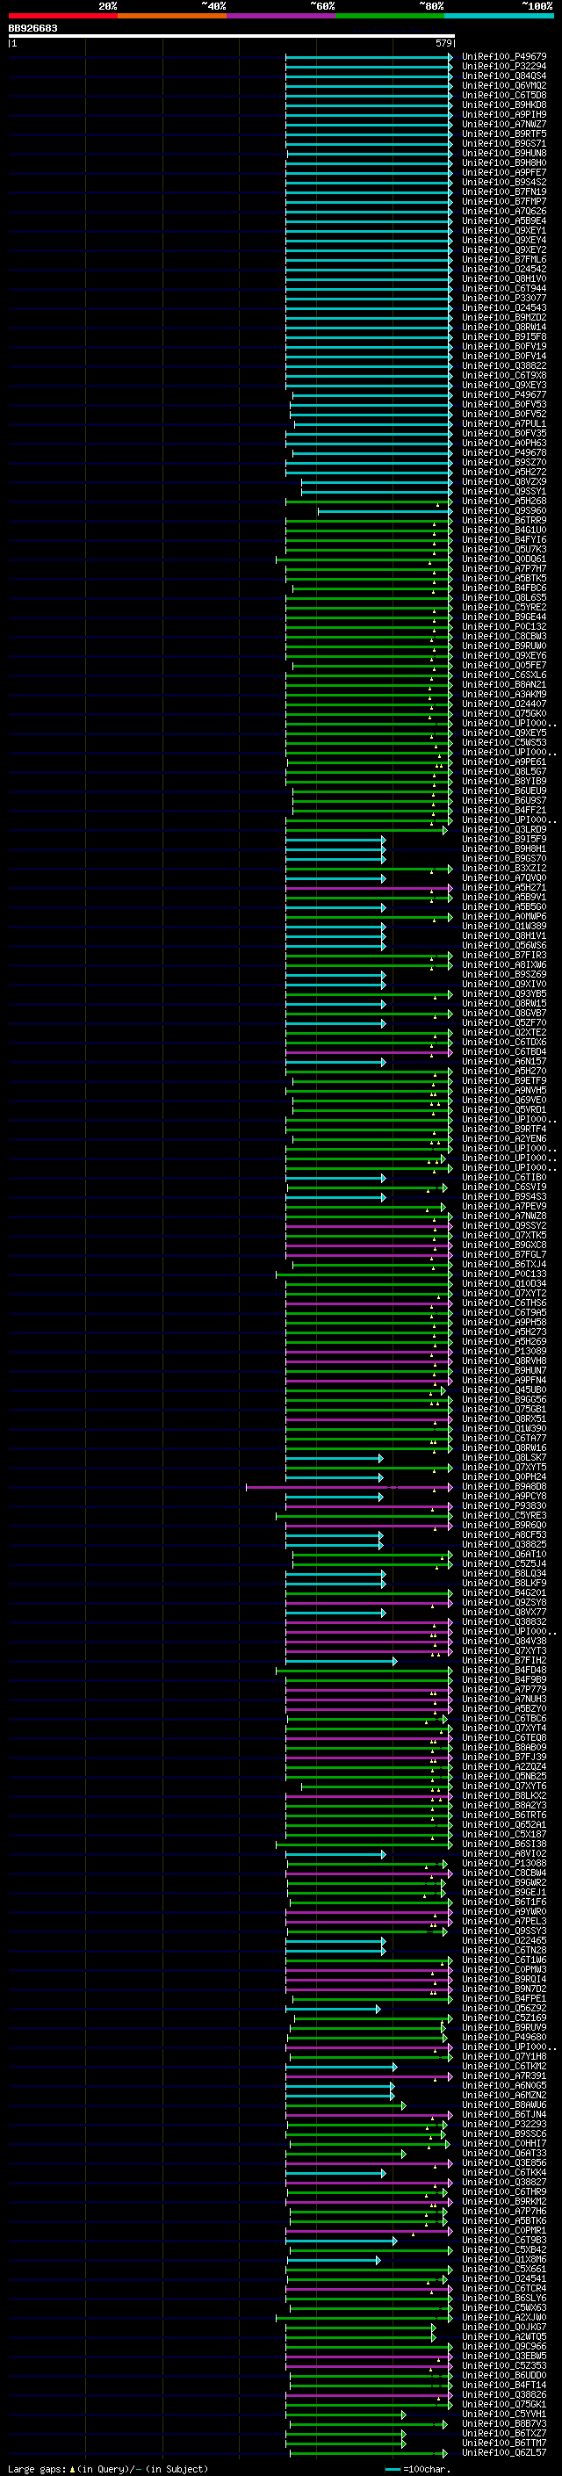Click the UniRef100_Q8GVB7 label
The image size is (562, 2476).
pos(504,1014)
